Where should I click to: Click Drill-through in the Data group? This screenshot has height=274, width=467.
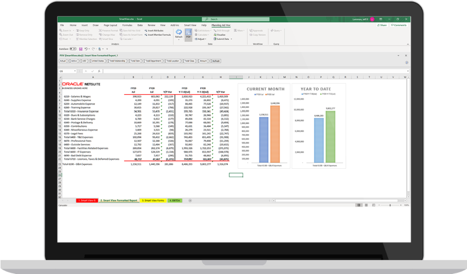pos(222,31)
